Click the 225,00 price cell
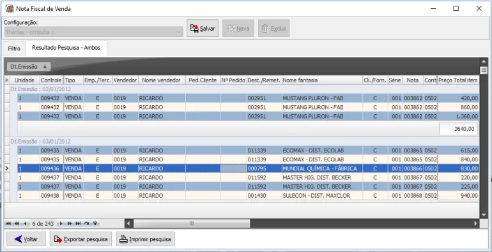 (457, 186)
